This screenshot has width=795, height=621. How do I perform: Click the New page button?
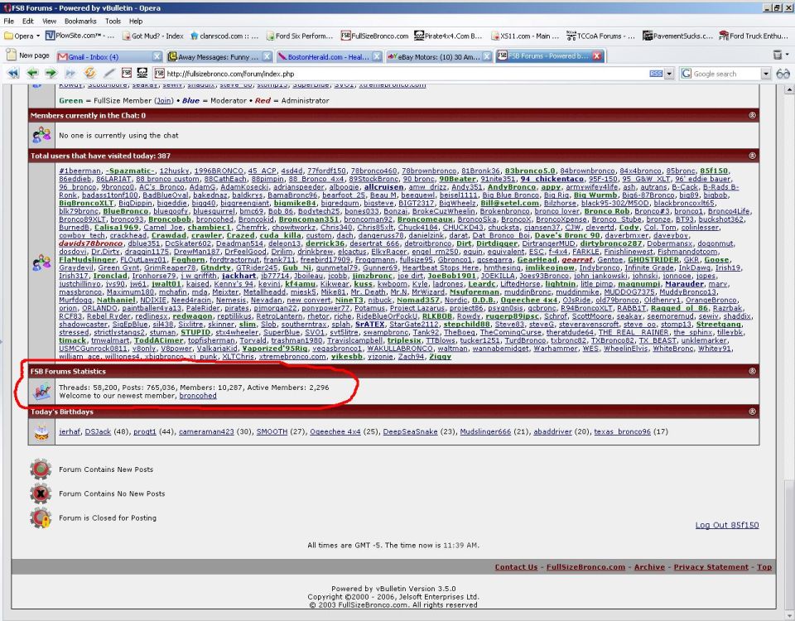28,55
